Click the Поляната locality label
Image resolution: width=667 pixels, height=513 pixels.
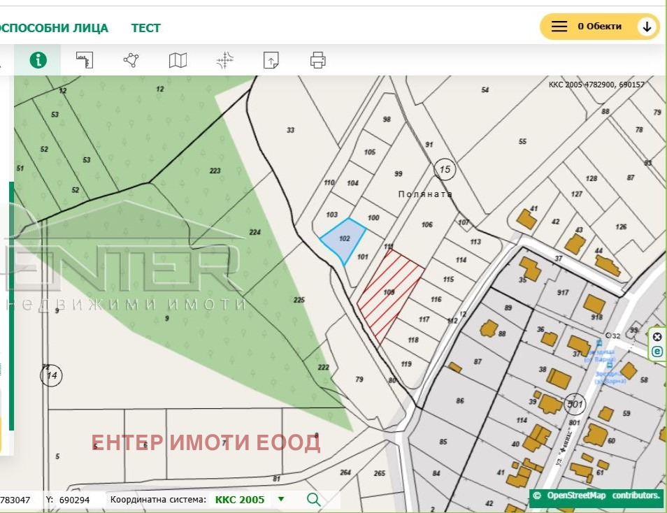tap(425, 194)
